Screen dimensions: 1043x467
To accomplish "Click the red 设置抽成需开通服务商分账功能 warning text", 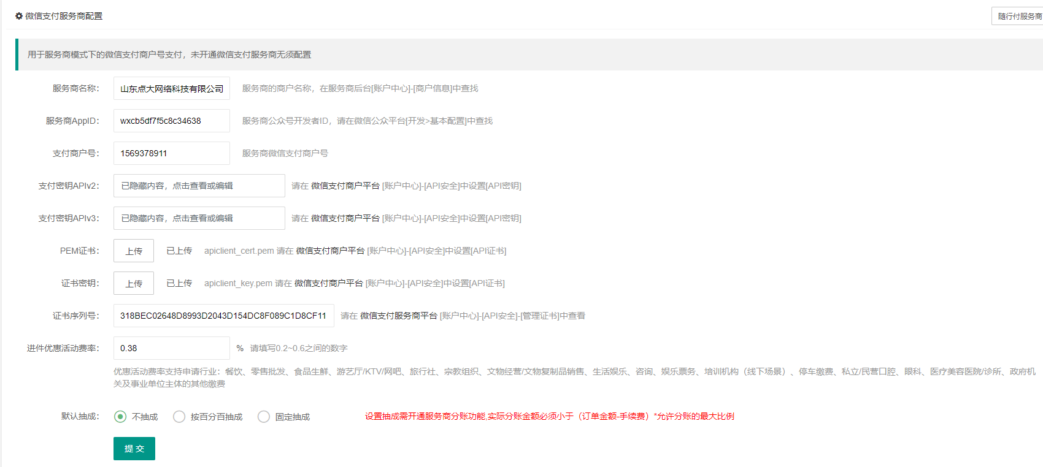I will tap(550, 416).
